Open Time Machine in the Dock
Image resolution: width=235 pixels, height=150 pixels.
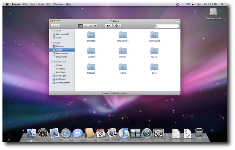pyautogui.click(x=147, y=133)
